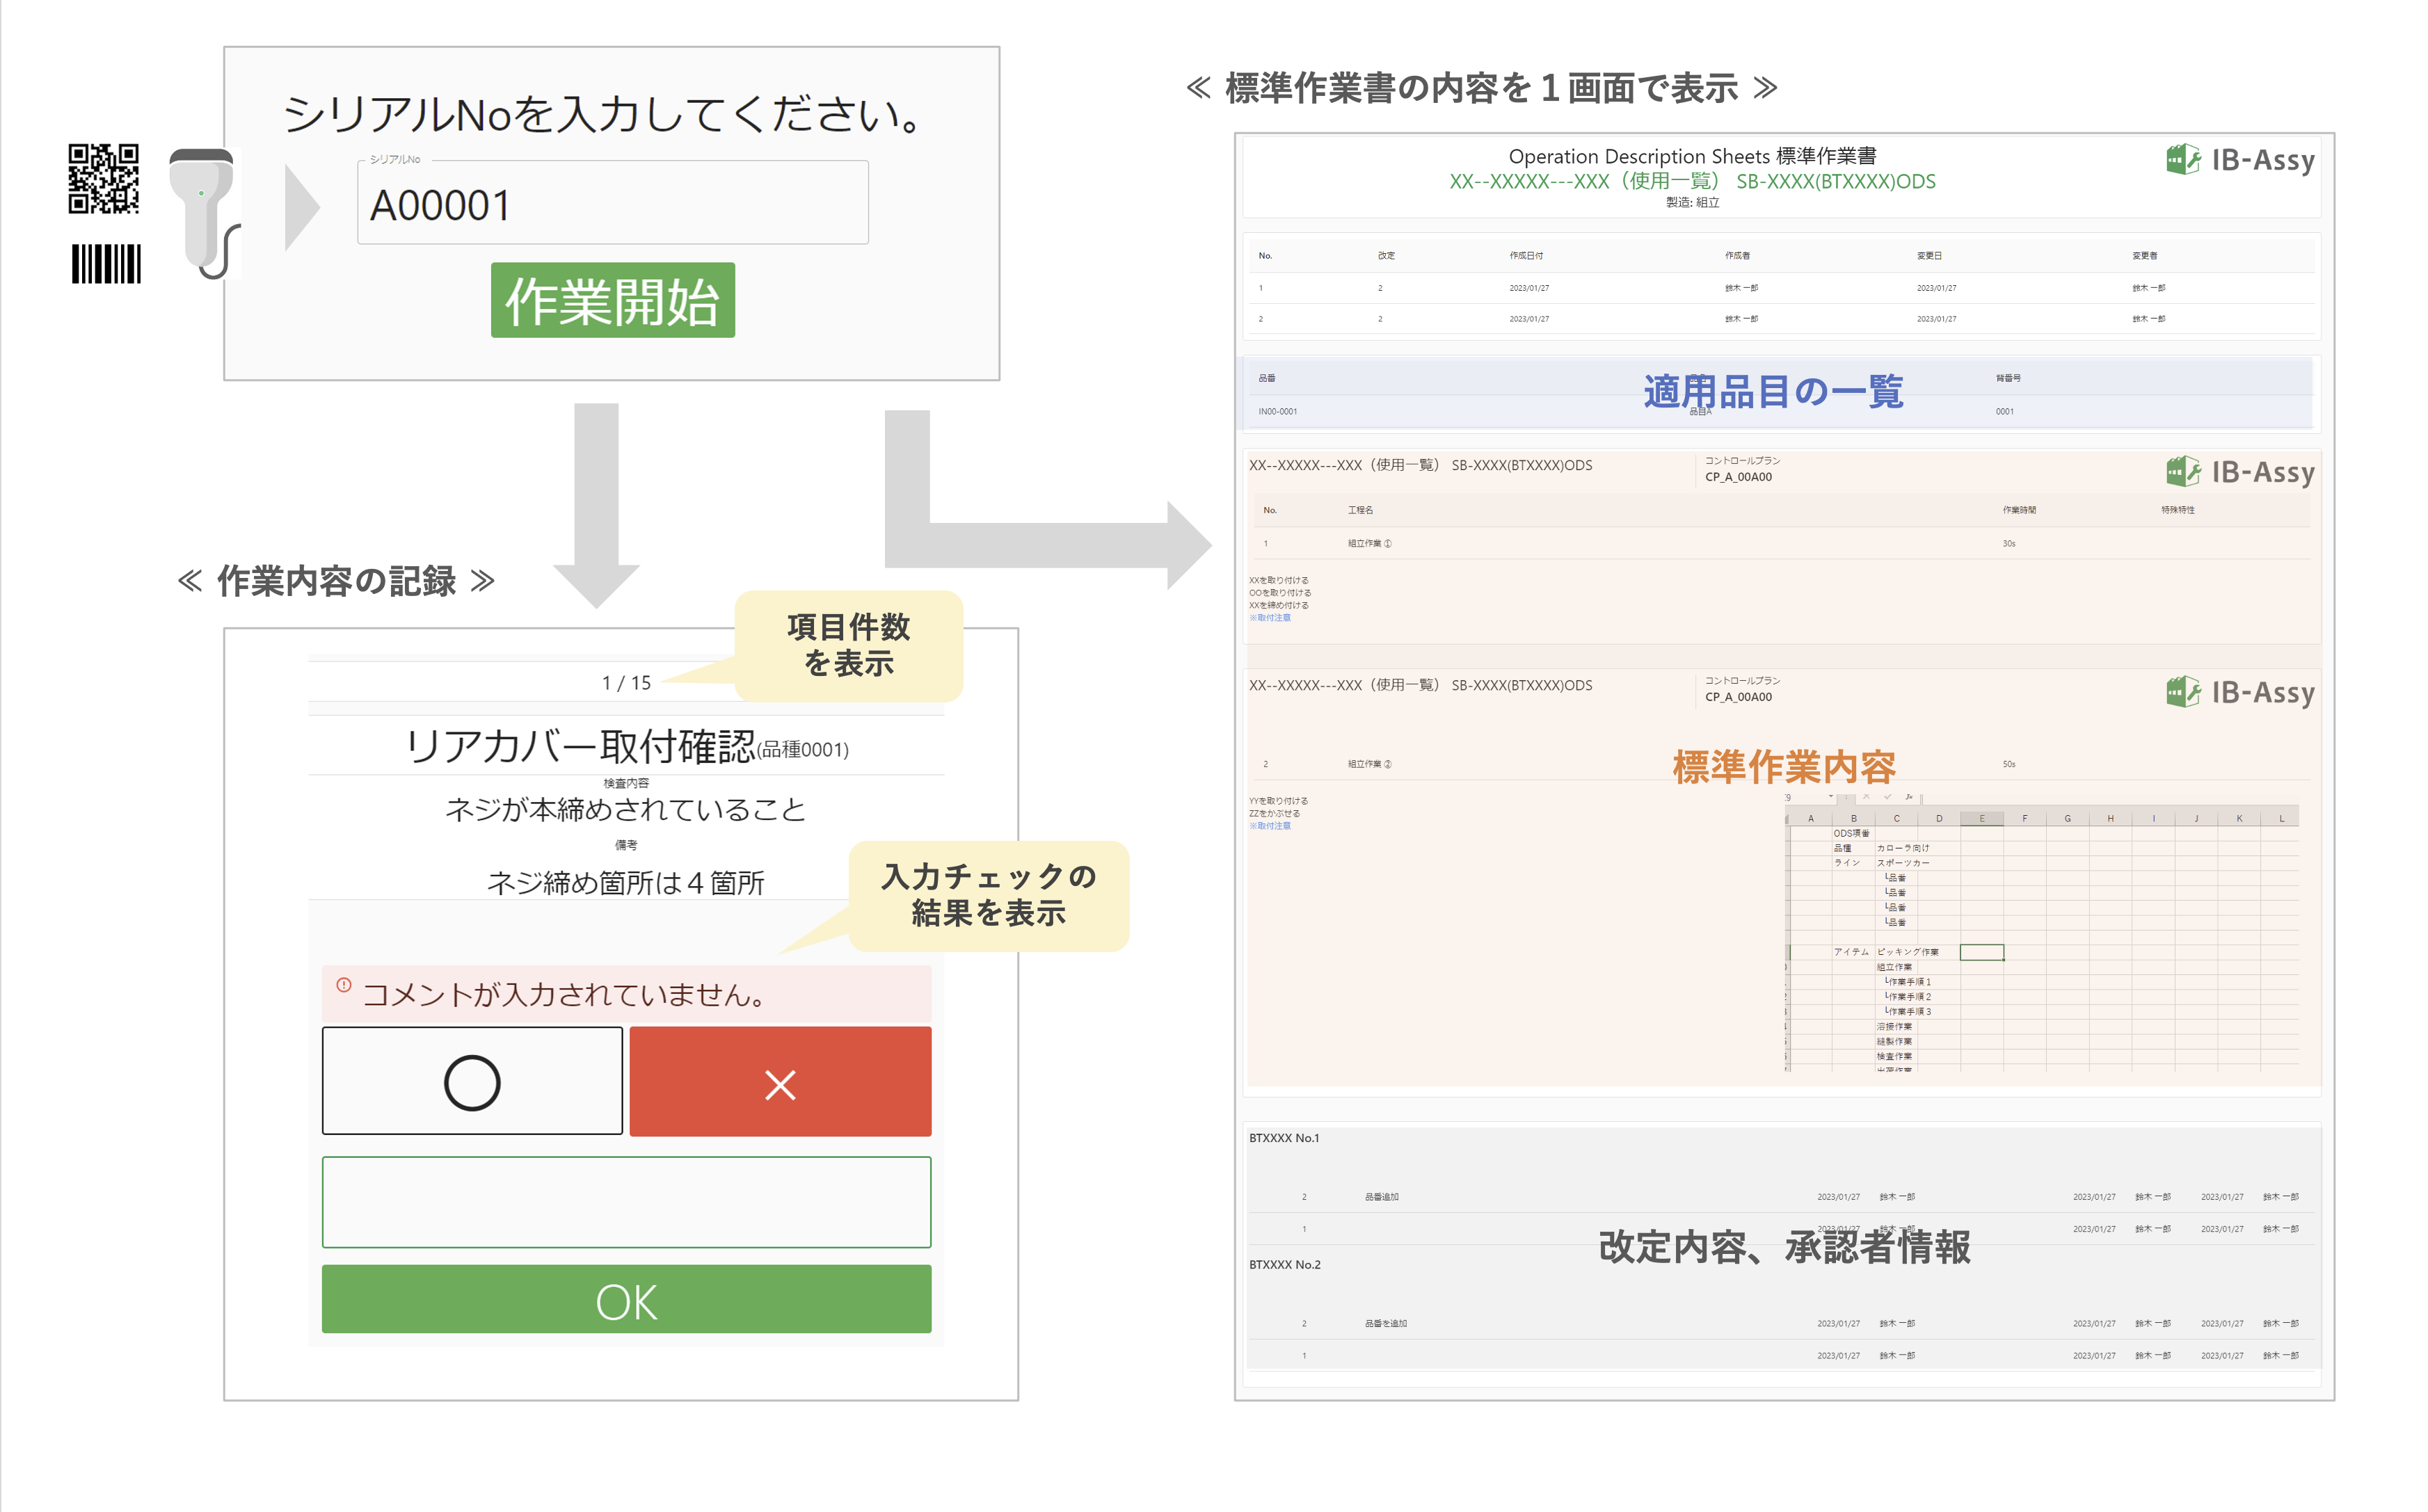The height and width of the screenshot is (1512, 2428).
Task: Open the ※取付注意 link under 組立作業 ②
Action: pyautogui.click(x=1270, y=826)
